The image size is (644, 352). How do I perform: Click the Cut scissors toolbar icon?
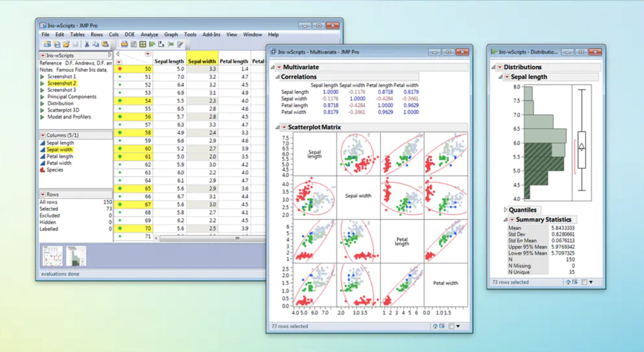[87, 44]
